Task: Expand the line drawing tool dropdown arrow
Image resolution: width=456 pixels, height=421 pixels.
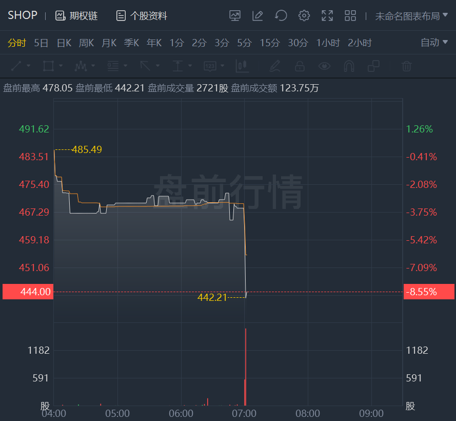Action: [28, 66]
